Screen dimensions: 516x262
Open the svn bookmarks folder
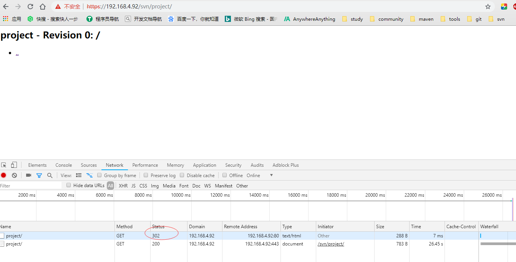point(496,19)
